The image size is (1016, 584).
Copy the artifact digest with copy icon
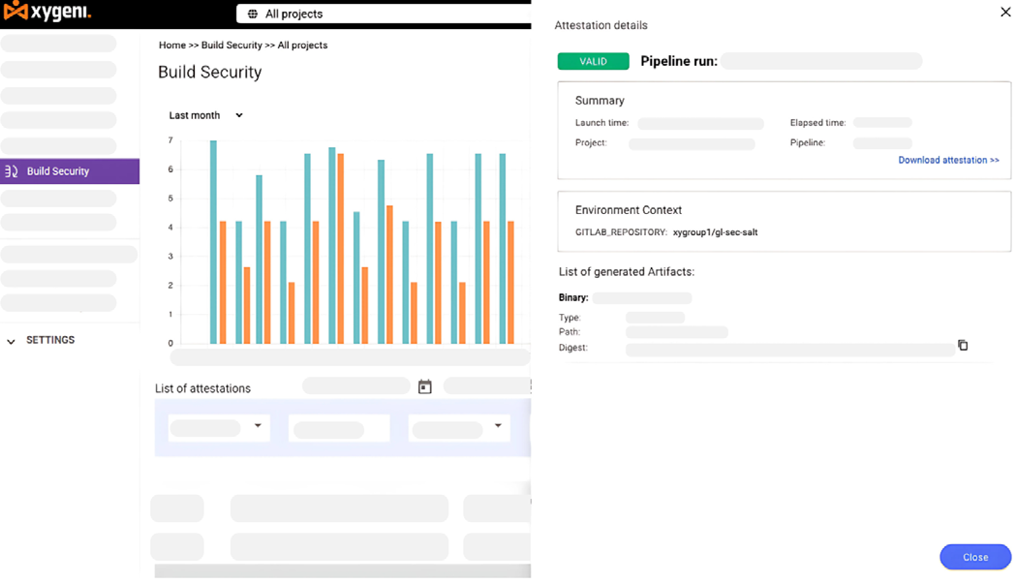click(x=963, y=346)
